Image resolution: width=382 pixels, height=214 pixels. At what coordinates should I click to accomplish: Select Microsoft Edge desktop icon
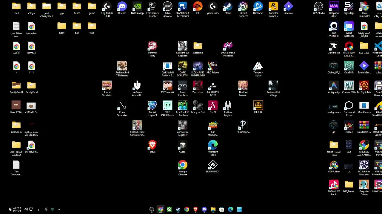213,148
